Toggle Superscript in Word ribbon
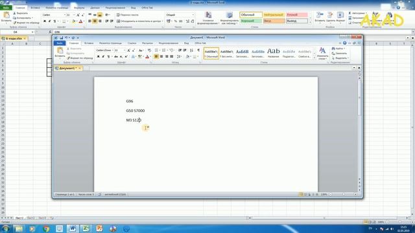The height and width of the screenshot is (233, 415). coord(126,56)
